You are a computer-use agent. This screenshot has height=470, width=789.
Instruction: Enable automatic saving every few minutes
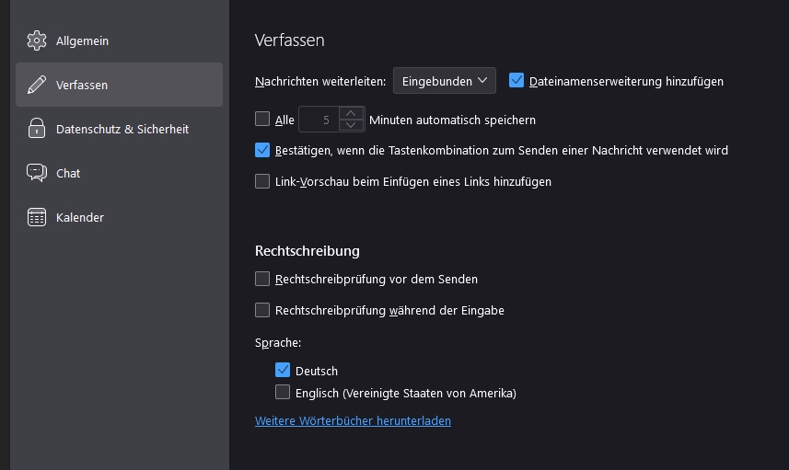(262, 119)
